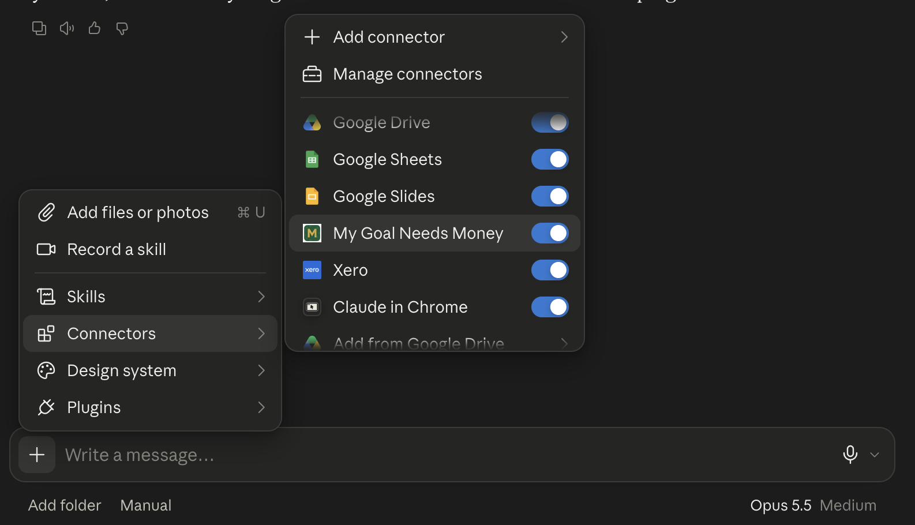Open the dropdown arrow next to the microphone
Image resolution: width=915 pixels, height=525 pixels.
875,455
